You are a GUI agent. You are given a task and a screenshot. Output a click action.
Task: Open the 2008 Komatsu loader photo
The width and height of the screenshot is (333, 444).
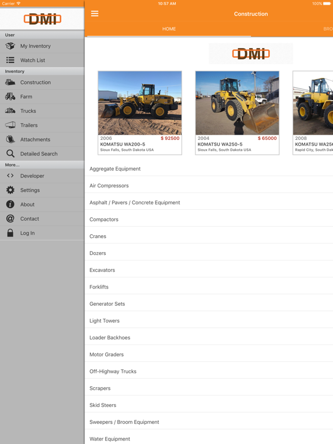(x=313, y=103)
